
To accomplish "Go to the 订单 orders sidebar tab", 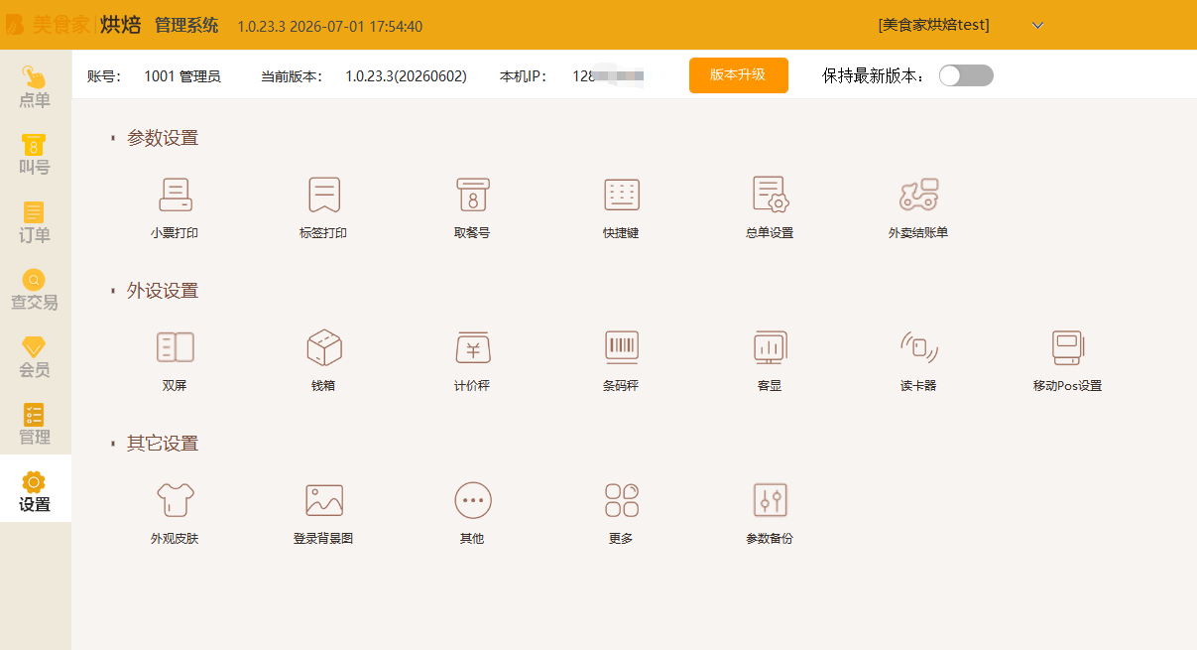I will [35, 222].
